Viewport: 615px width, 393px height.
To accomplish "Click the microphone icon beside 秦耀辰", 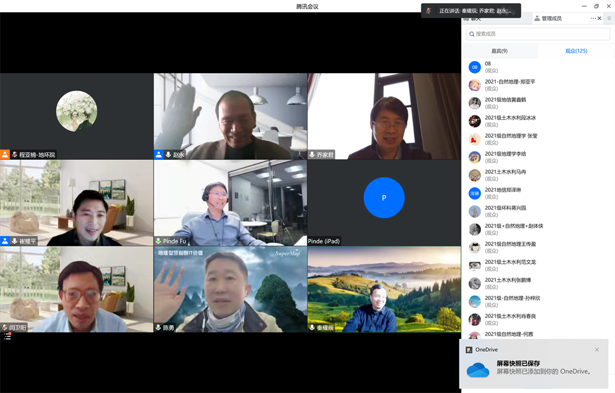I will (312, 328).
